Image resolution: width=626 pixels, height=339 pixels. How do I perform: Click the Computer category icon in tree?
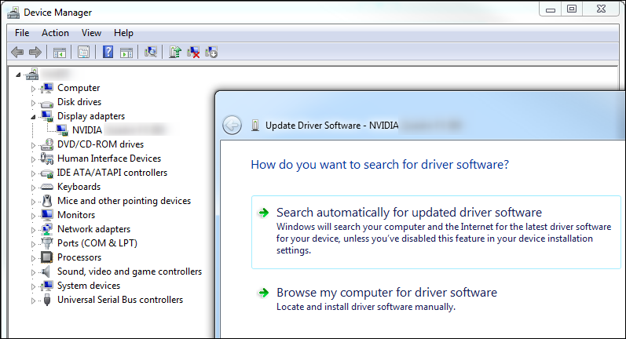pyautogui.click(x=47, y=88)
